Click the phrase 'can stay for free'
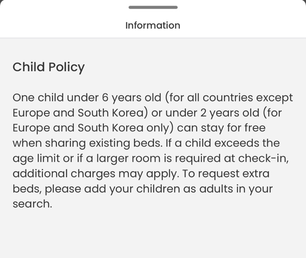The image size is (306, 258). (221, 128)
